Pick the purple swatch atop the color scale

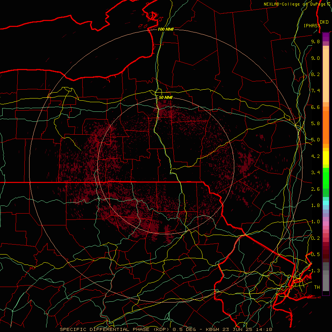click(x=326, y=37)
